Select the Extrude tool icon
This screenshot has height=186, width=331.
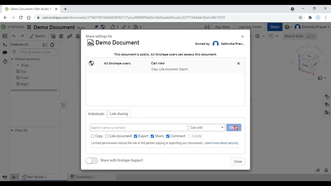[x=53, y=36]
